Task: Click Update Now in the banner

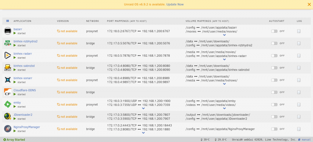Action: 175,4
